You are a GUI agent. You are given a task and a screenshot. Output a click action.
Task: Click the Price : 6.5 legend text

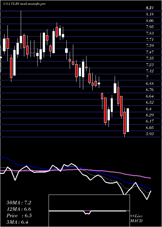[19, 216]
